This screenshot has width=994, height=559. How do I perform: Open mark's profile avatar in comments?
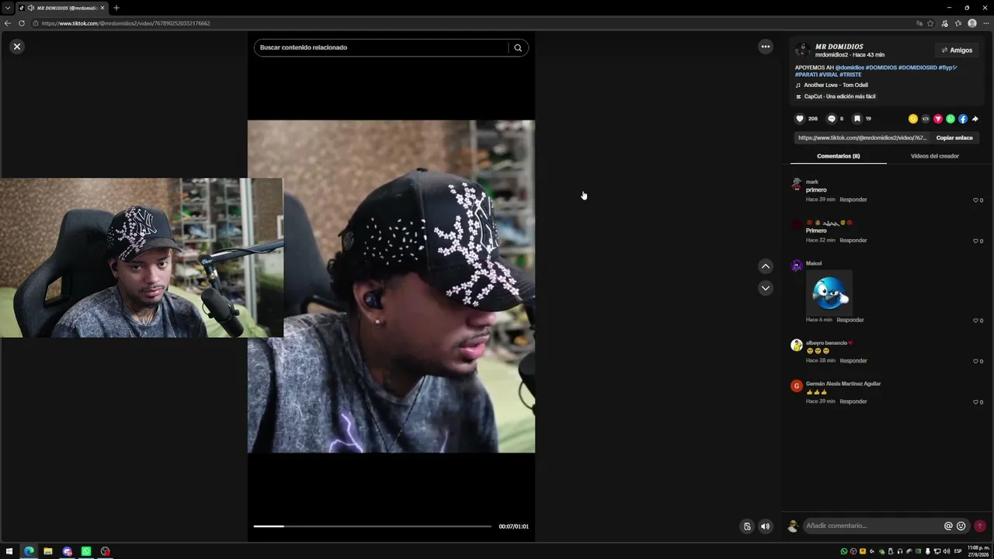pos(797,185)
